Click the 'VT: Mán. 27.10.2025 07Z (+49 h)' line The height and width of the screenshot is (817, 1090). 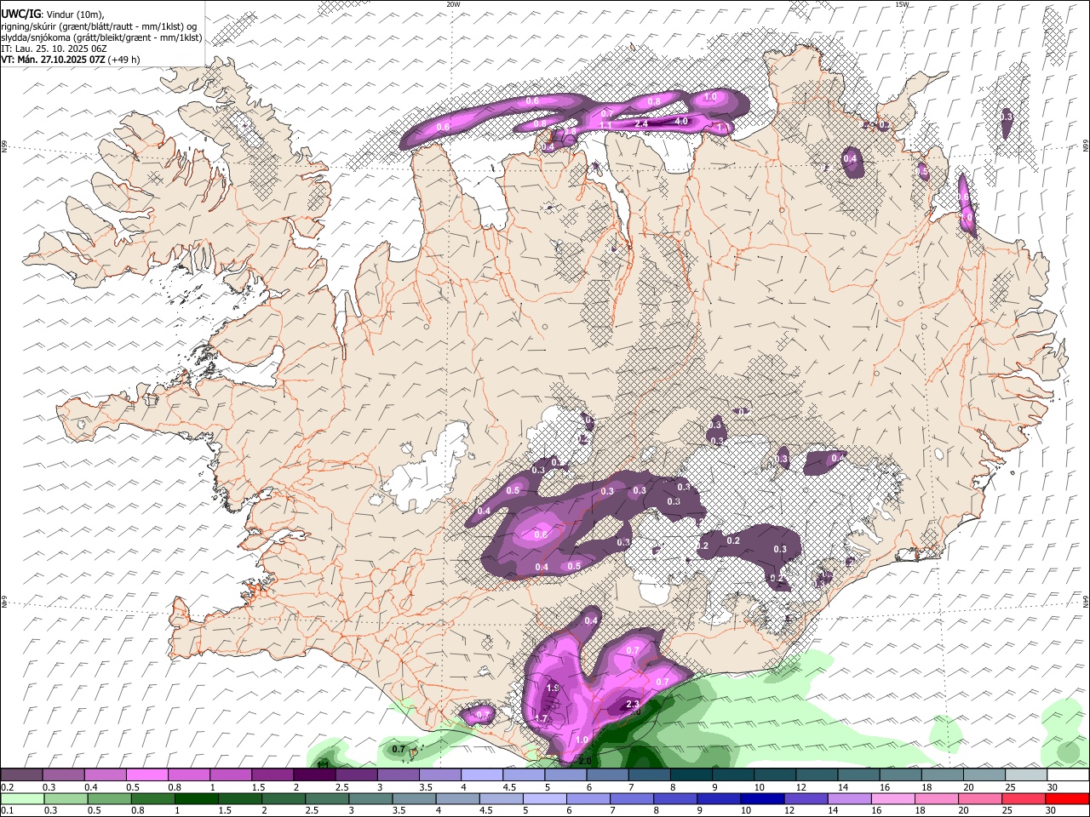71,60
